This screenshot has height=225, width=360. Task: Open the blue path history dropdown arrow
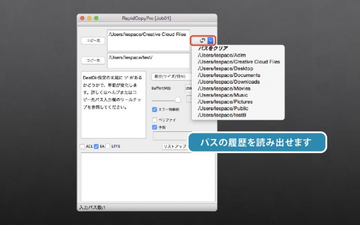pyautogui.click(x=210, y=40)
